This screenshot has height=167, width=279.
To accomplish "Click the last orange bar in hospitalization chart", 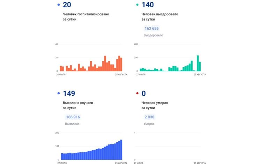I will pos(121,64).
